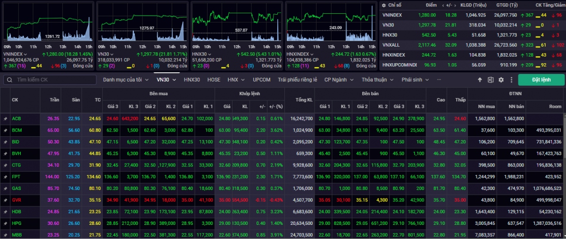Click the ACB ticker symbol

pos(17,119)
